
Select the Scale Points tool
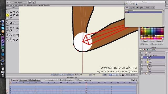[x=14, y=13]
